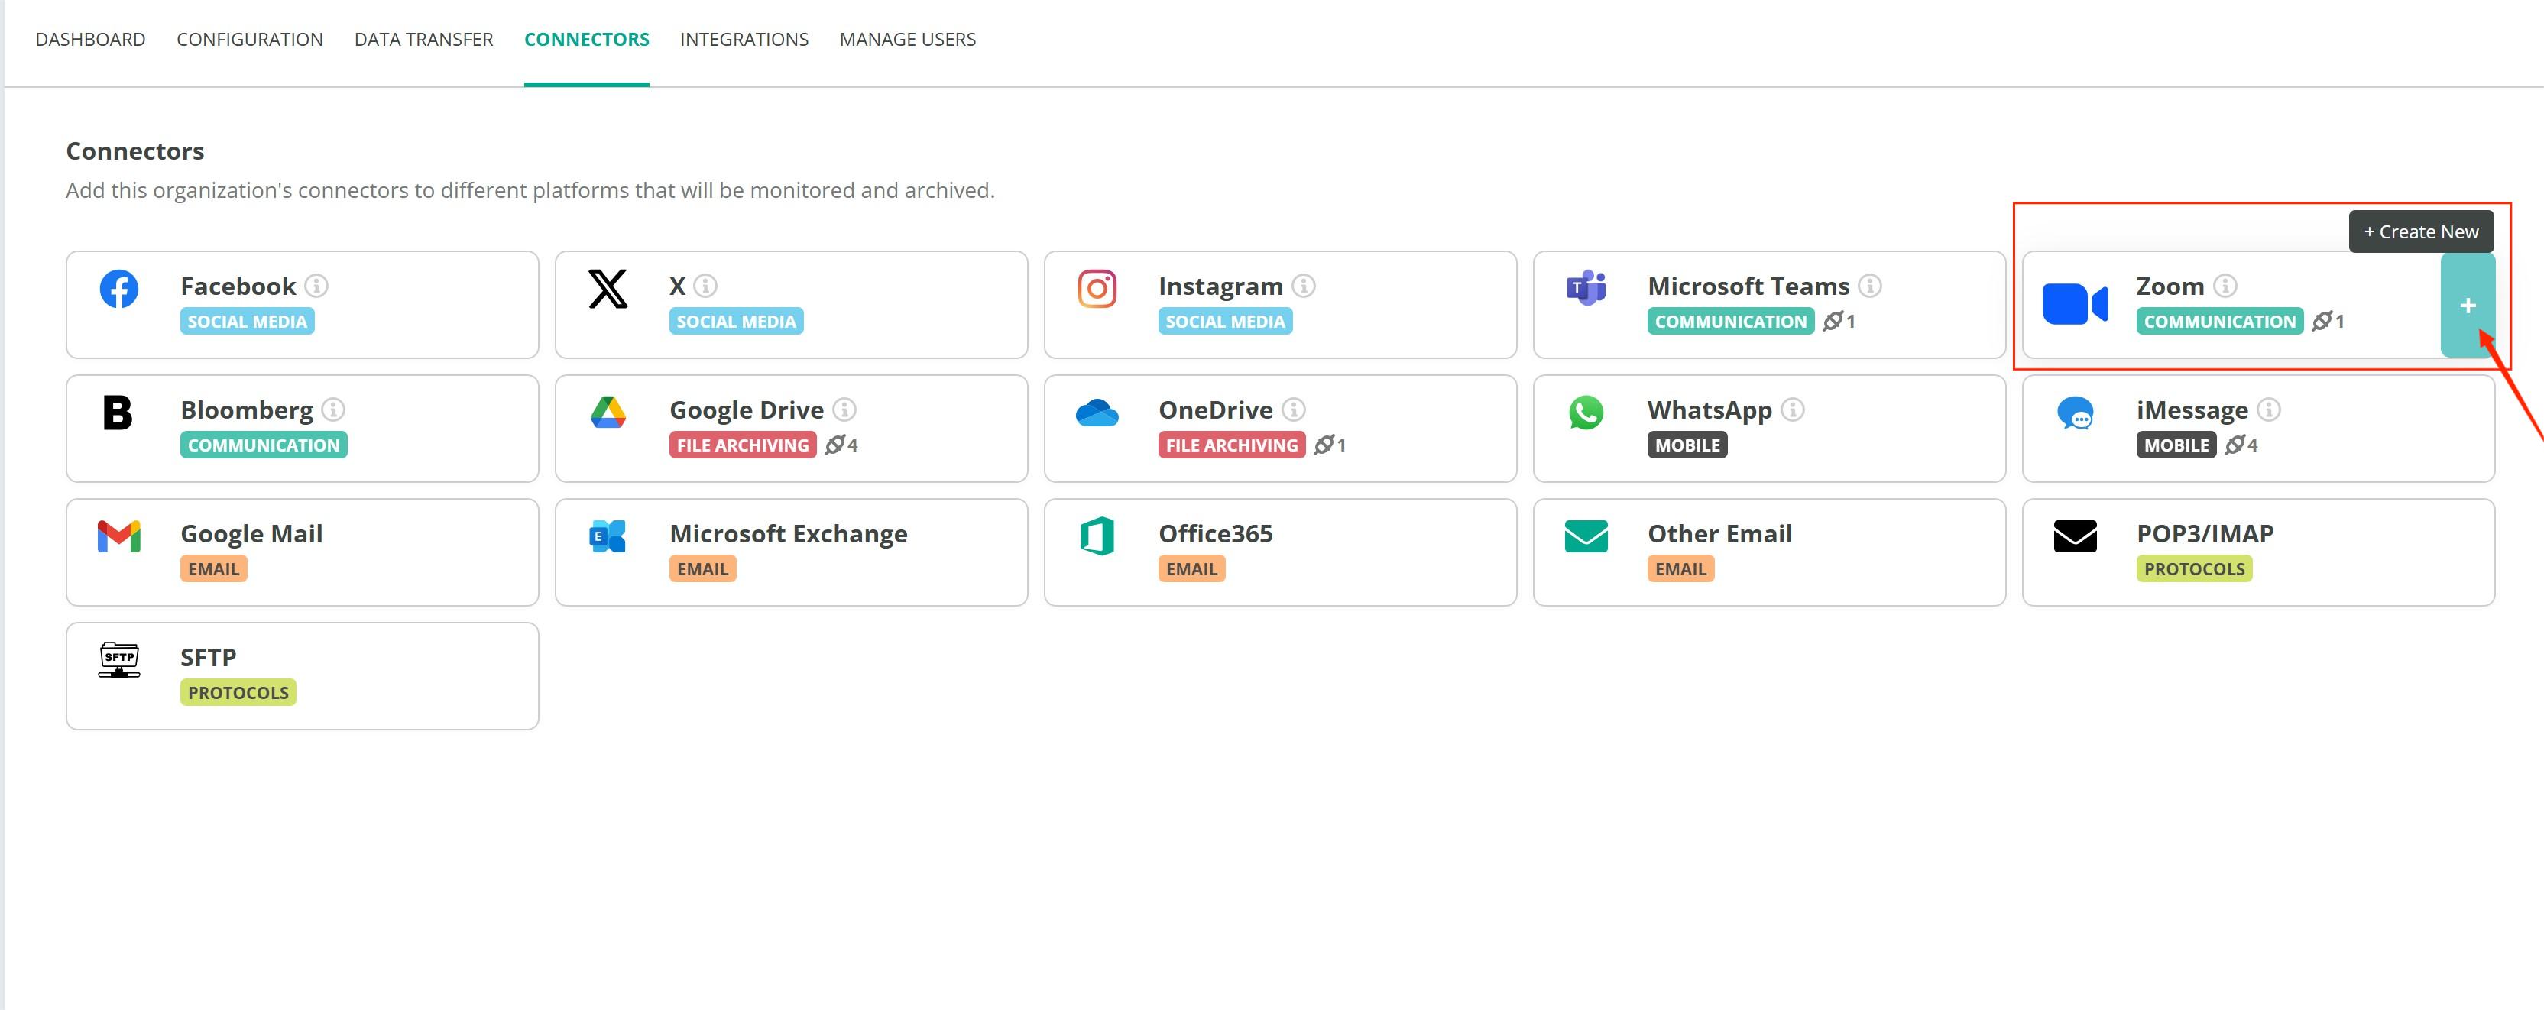2544x1010 pixels.
Task: Click the Create New tooltip label
Action: click(2420, 232)
